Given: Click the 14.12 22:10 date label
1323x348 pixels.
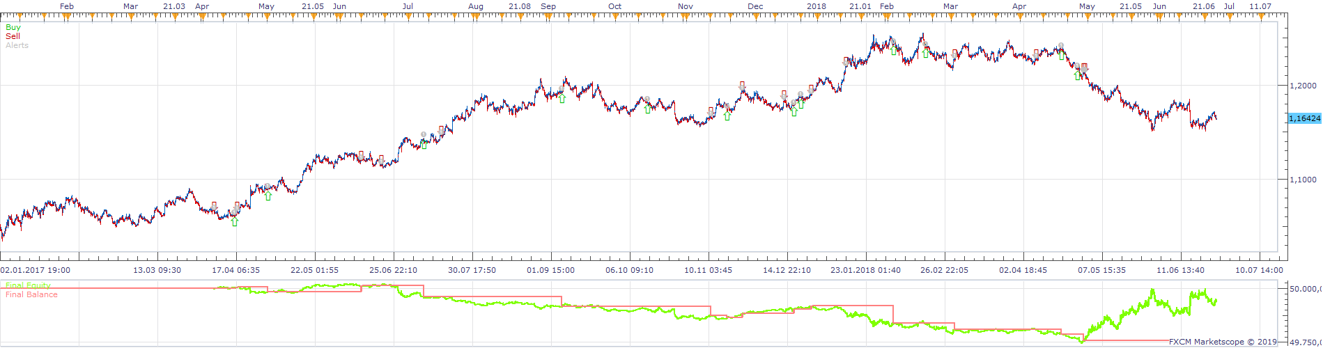Looking at the screenshot, I should (787, 270).
